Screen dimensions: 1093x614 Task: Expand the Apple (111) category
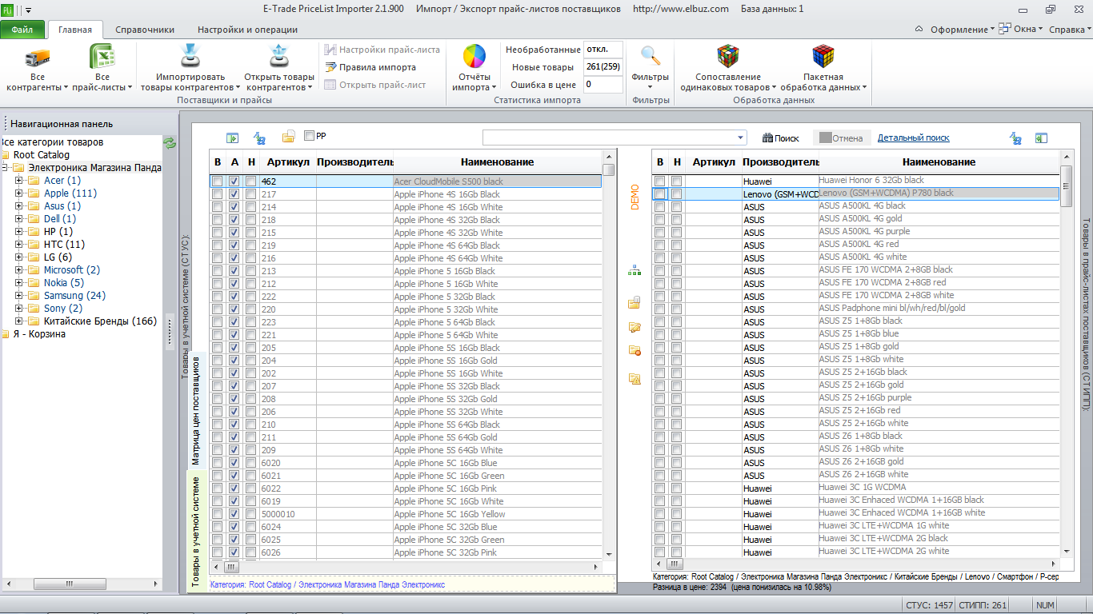click(x=19, y=193)
